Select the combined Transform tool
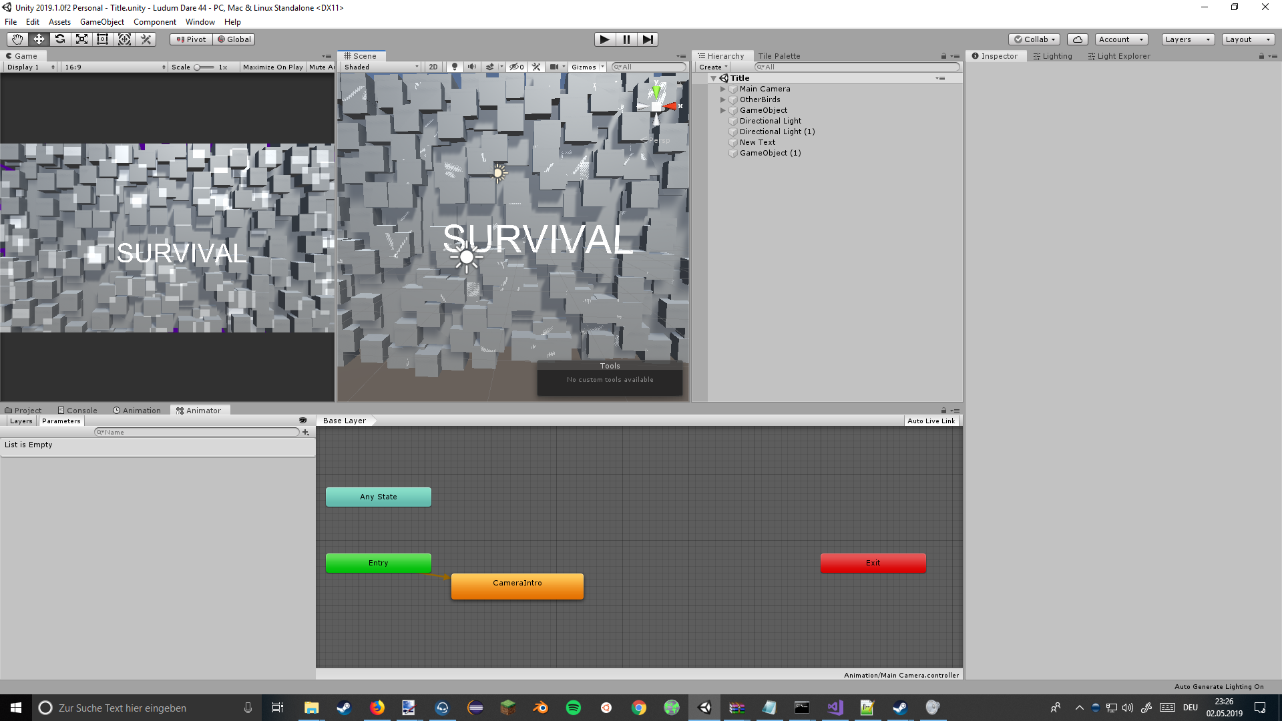 pyautogui.click(x=124, y=39)
